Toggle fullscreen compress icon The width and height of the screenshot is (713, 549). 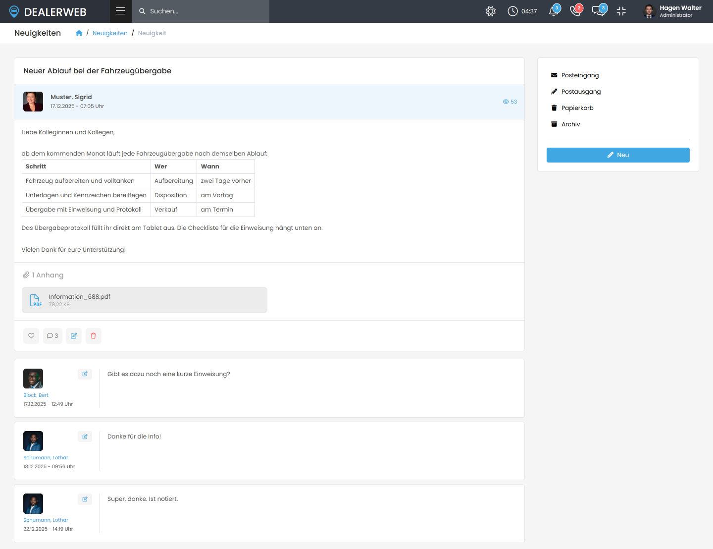point(621,11)
